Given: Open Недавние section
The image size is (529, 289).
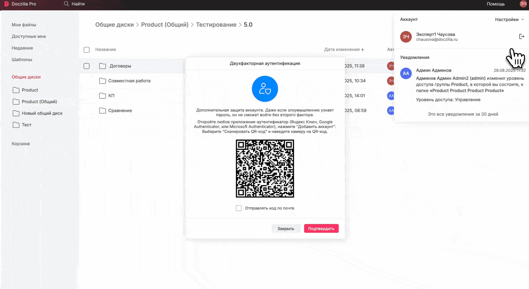Looking at the screenshot, I should pos(22,48).
